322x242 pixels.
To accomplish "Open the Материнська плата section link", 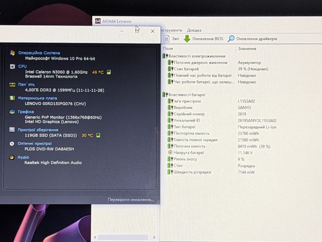I will (x=37, y=98).
